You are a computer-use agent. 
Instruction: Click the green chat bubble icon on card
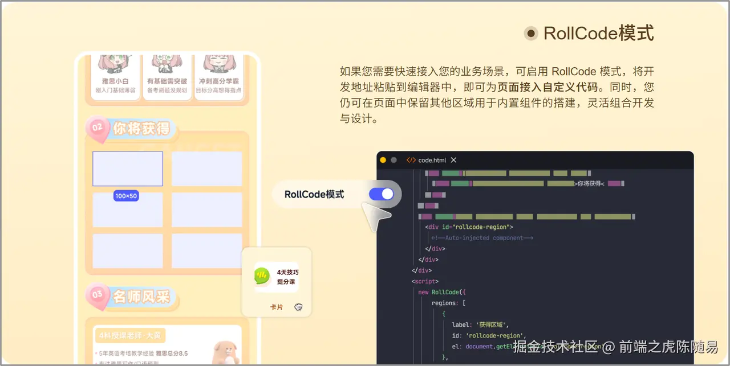click(262, 277)
